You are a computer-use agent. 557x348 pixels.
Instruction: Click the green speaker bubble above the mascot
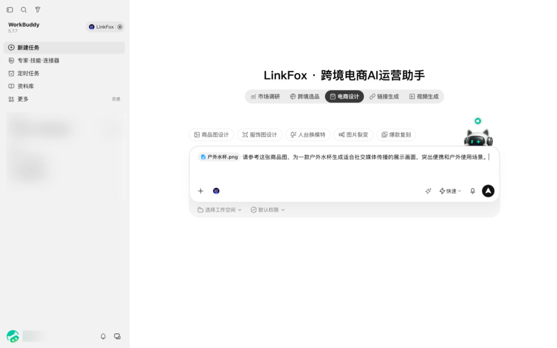[x=478, y=121]
